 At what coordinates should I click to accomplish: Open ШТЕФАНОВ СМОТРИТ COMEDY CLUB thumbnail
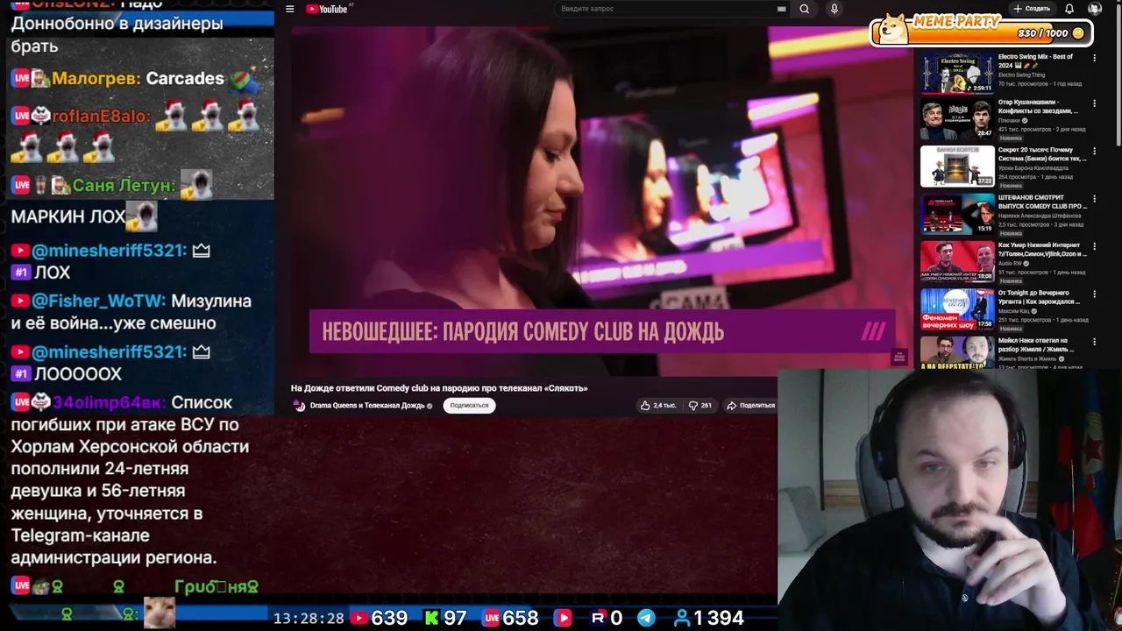pyautogui.click(x=957, y=214)
